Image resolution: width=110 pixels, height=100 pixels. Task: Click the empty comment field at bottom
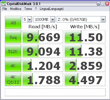click(x=55, y=92)
